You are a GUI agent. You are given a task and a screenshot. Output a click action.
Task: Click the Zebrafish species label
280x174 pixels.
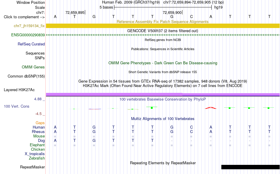[37, 158]
